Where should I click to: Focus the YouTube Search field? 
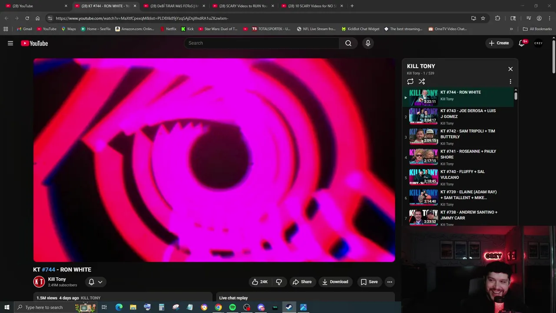click(262, 43)
